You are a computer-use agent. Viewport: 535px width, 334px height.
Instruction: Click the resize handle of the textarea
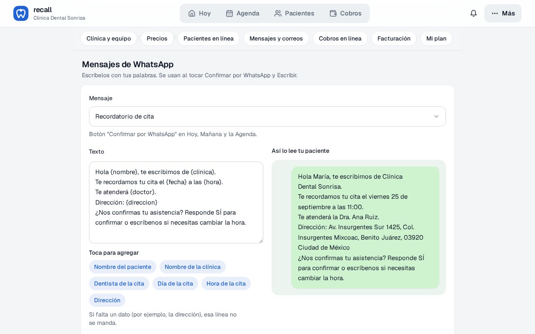tap(260, 240)
